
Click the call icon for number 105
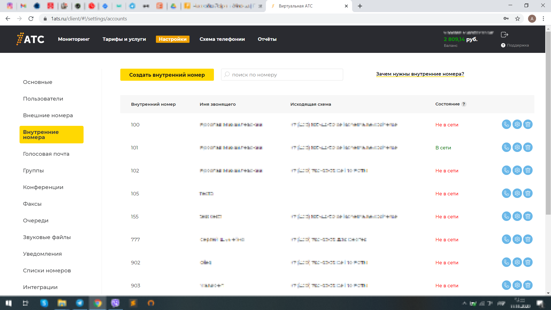[506, 193]
